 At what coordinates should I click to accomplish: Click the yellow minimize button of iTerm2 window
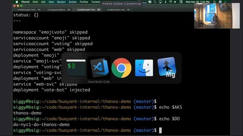point(18,6)
